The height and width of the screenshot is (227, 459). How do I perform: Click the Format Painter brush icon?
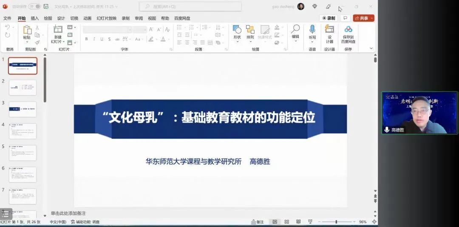[37, 43]
